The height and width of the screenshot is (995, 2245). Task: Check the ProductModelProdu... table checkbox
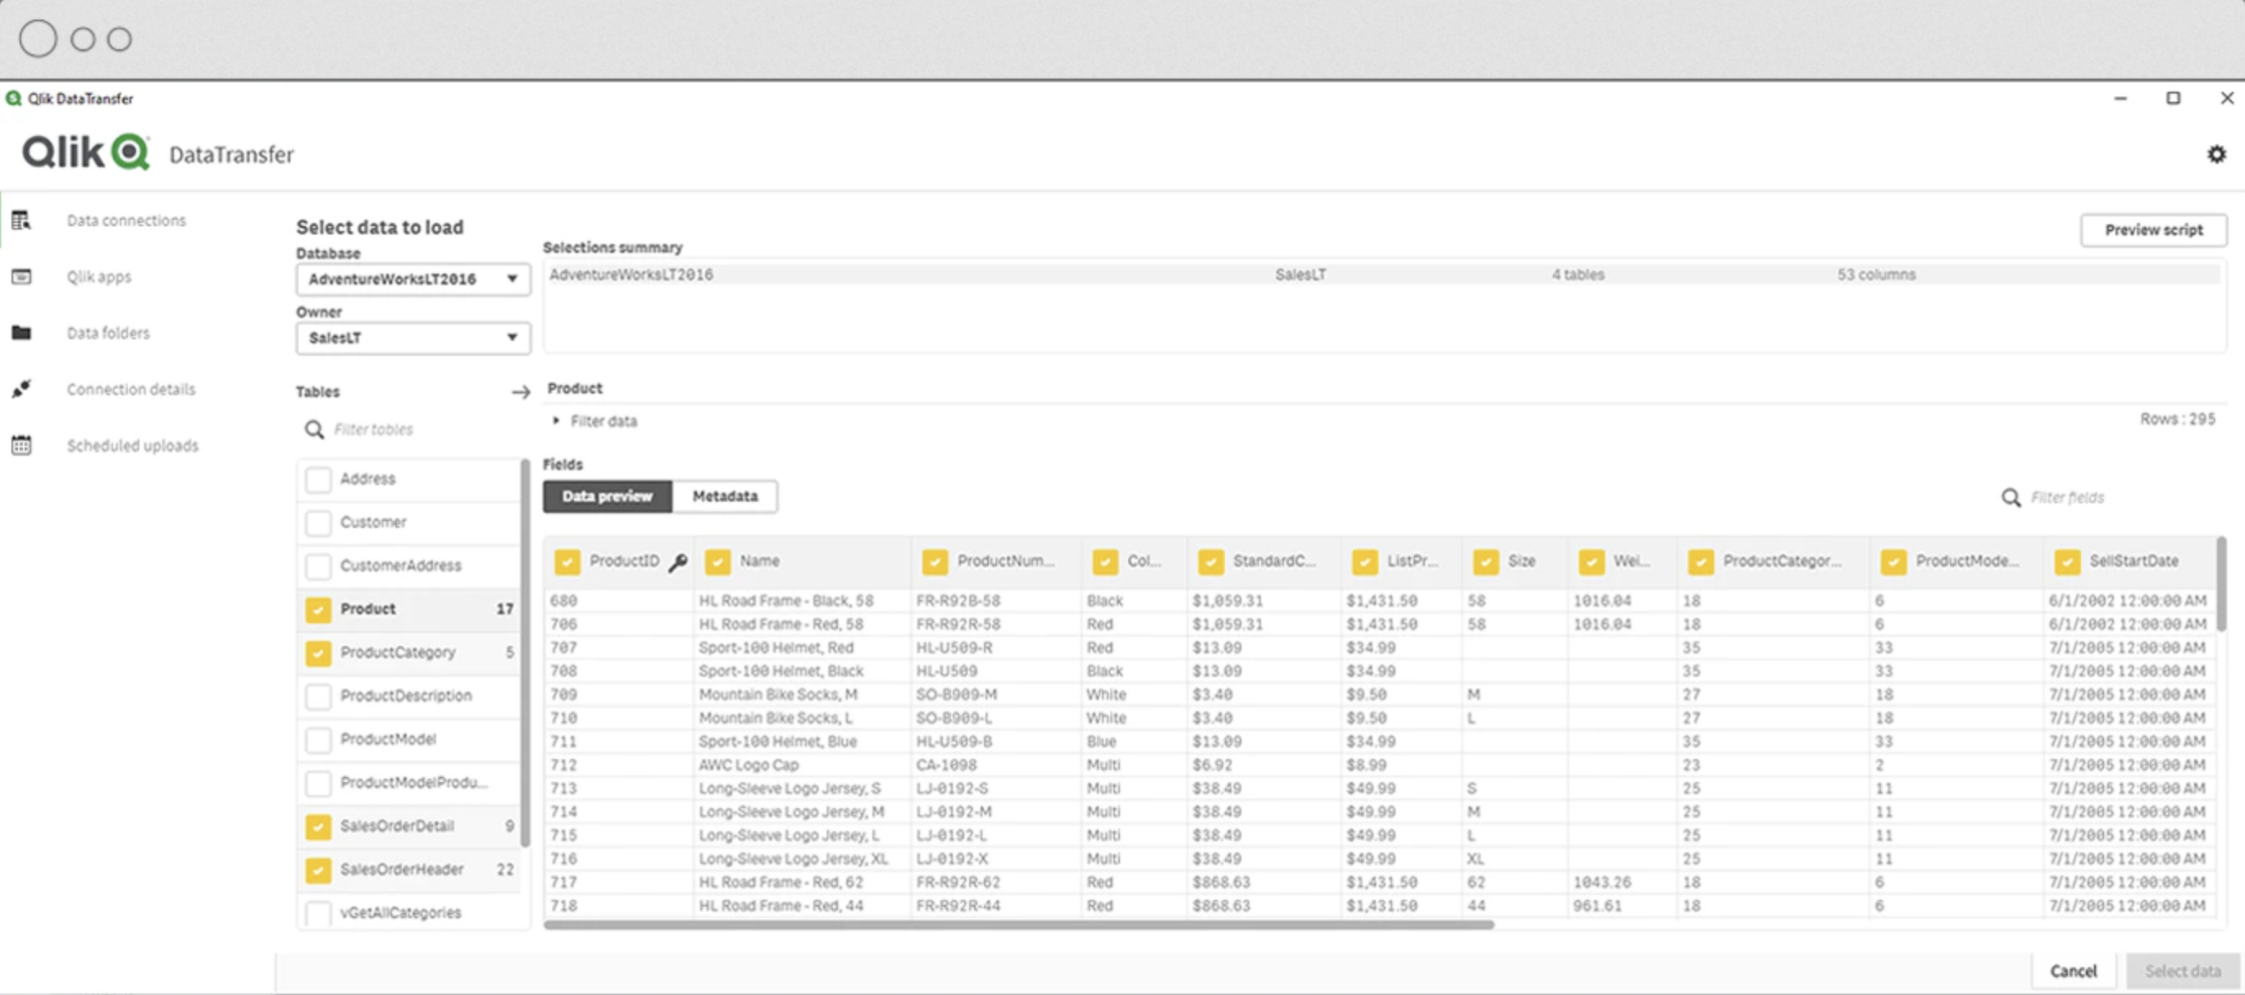point(318,784)
